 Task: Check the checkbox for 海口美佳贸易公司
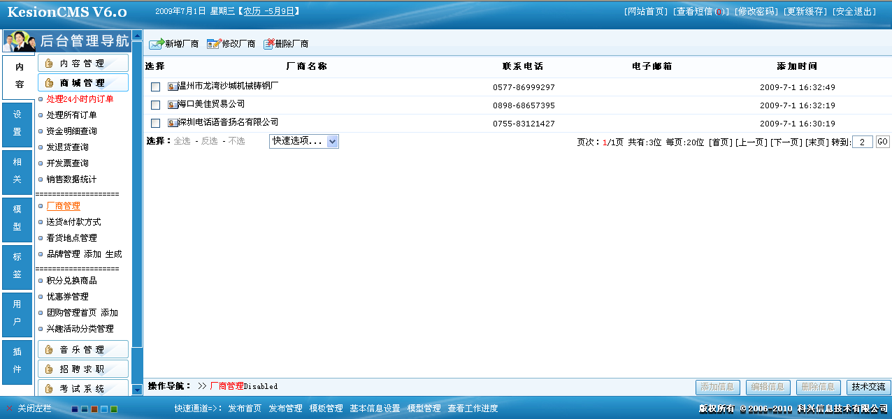(156, 103)
